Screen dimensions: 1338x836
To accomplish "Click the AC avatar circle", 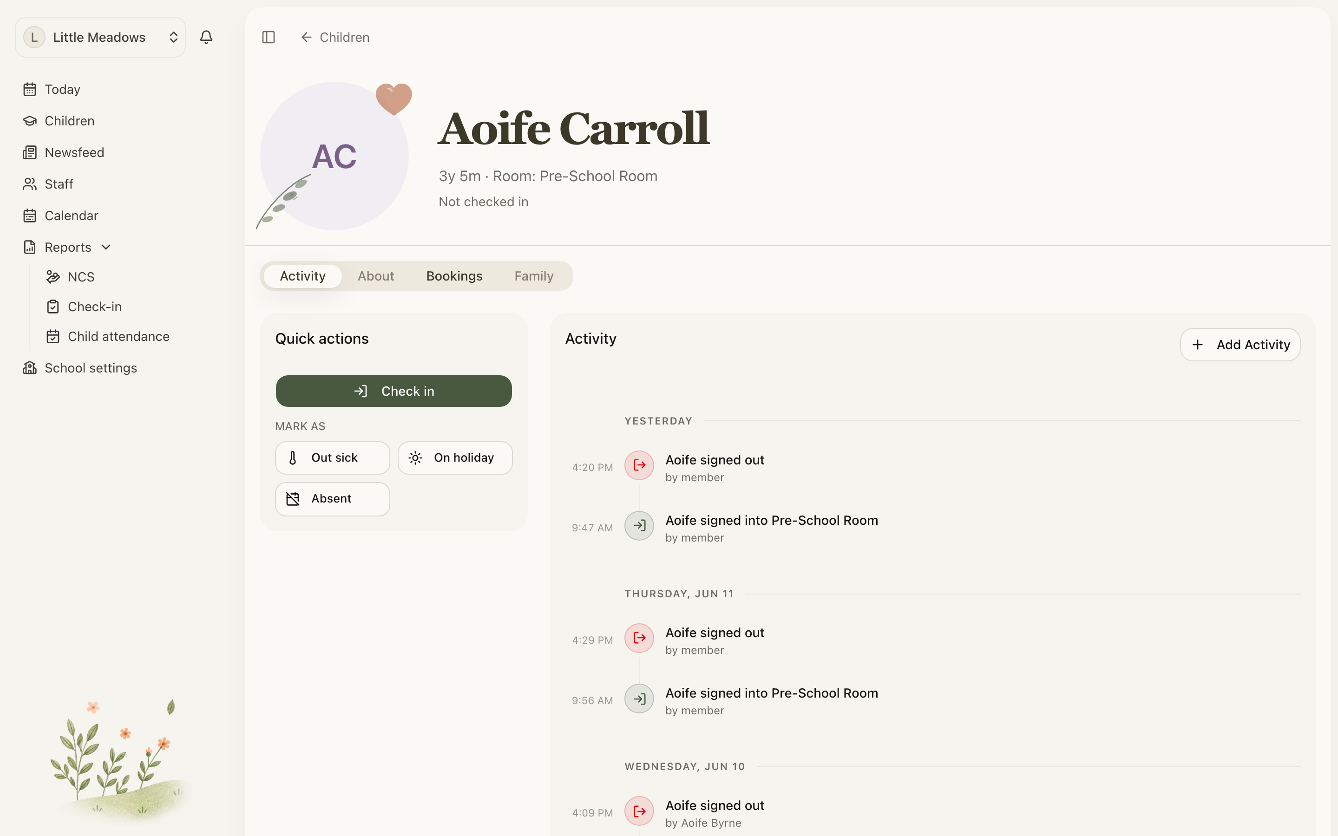I will pos(334,156).
